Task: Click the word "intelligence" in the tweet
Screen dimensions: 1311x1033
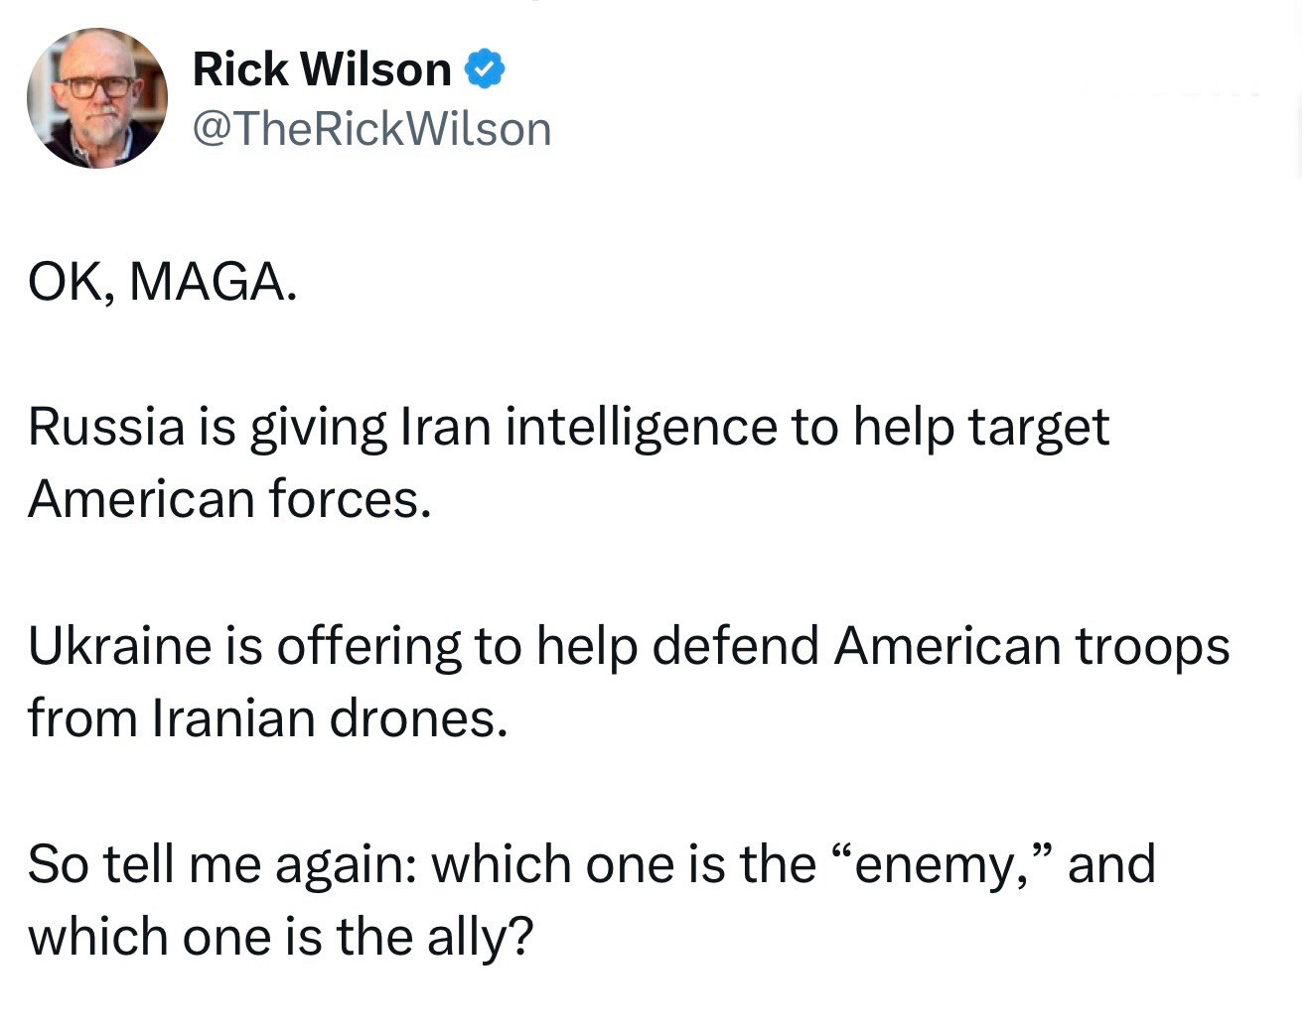Action: [641, 427]
